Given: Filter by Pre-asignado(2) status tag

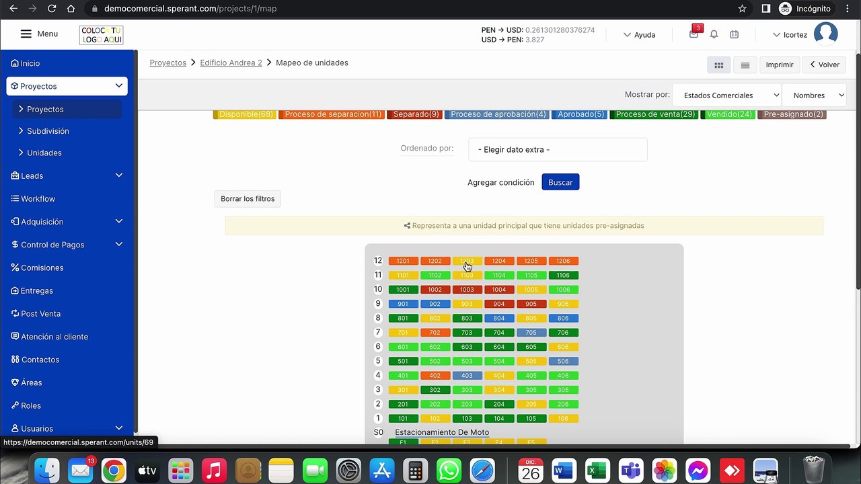Looking at the screenshot, I should 792,114.
